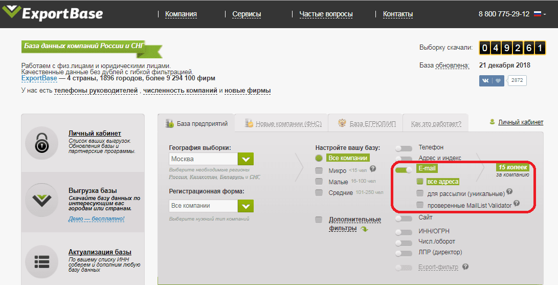Image resolution: width=558 pixels, height=285 pixels.
Task: Toggle the Export-фильтр switch
Action: pos(404,268)
